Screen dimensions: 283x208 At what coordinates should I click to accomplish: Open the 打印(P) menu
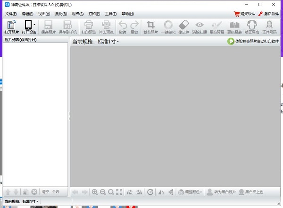click(x=94, y=14)
